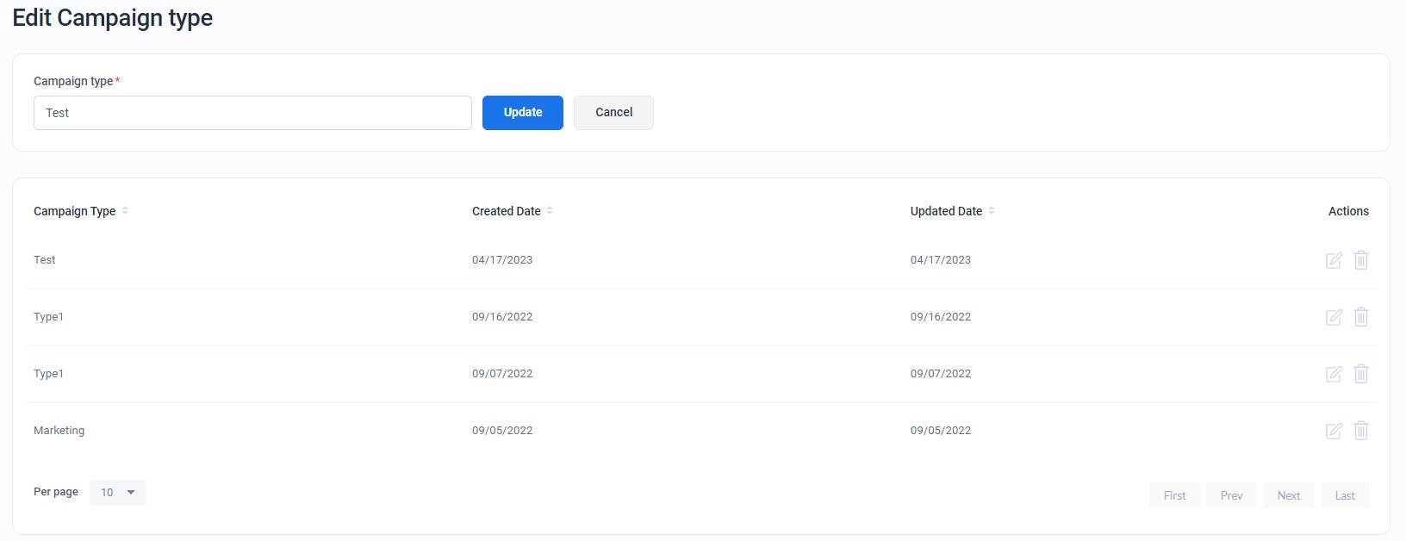Click the Updated Date column header
Screen dimensions: 1406x541
[x=946, y=211]
